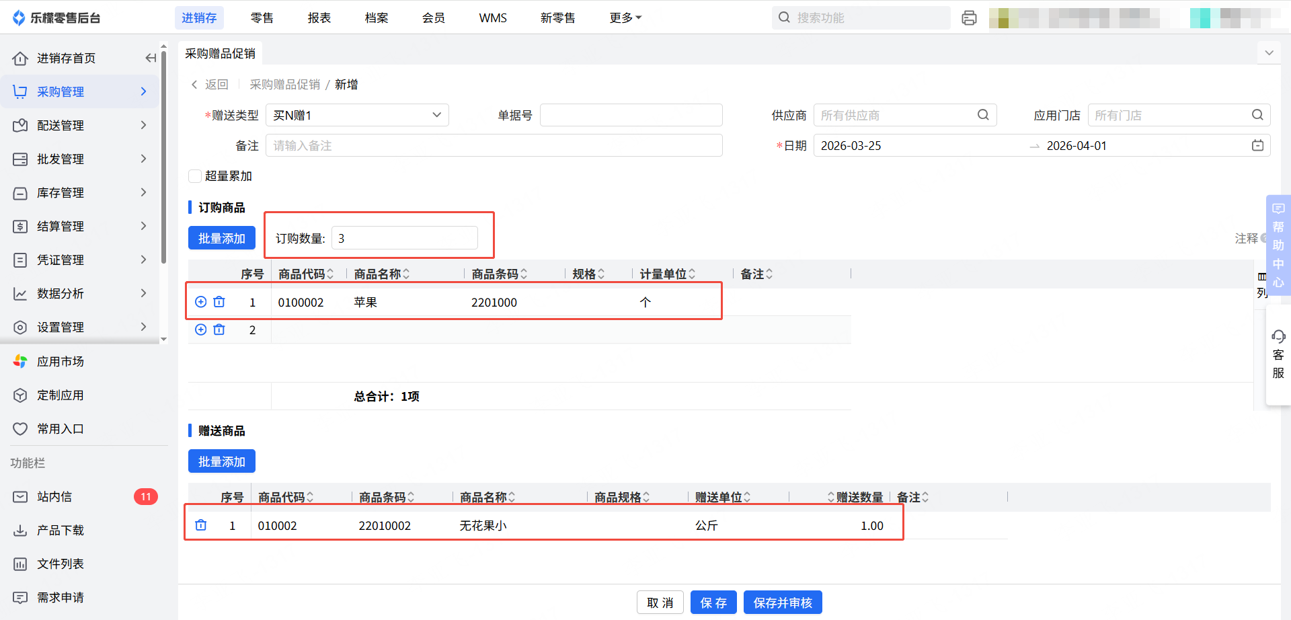Image resolution: width=1291 pixels, height=620 pixels.
Task: Expand 配送管理 in sidebar
Action: coord(81,125)
